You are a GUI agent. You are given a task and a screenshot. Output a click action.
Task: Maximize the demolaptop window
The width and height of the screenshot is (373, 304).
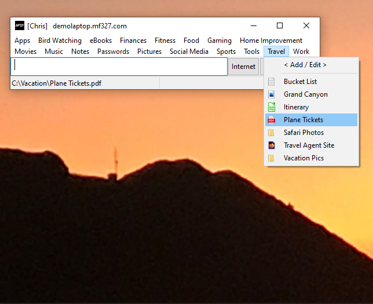click(280, 25)
